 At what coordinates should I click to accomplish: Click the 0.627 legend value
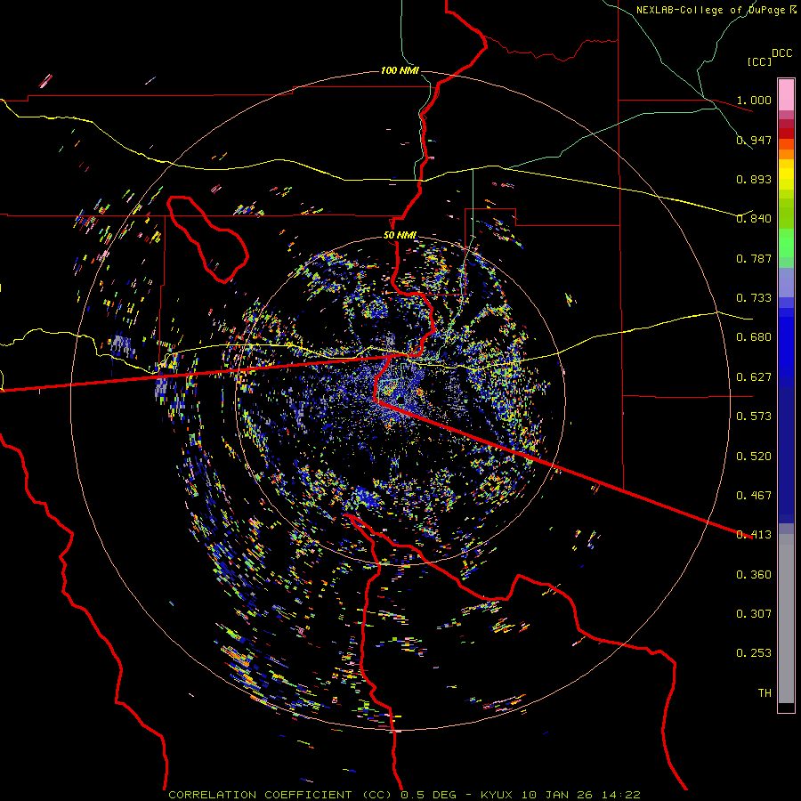pos(754,377)
